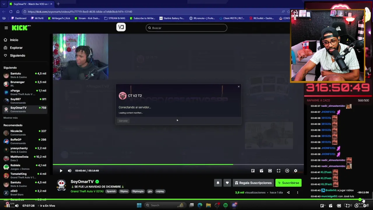373x210 pixels.
Task: Enable picture-in-picture in Kick player
Action: [253, 171]
